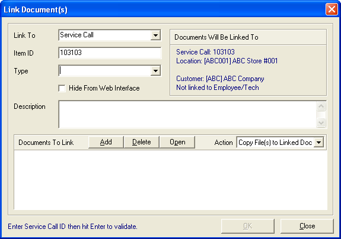The image size is (341, 239).
Task: Click the Open button
Action: tap(177, 142)
